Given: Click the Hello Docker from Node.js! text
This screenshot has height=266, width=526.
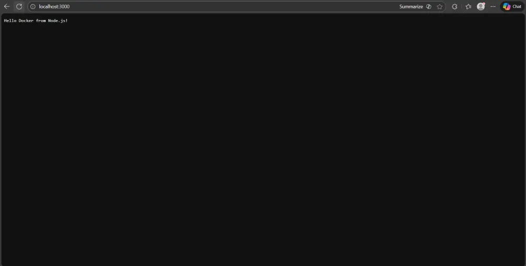Looking at the screenshot, I should click(x=36, y=21).
